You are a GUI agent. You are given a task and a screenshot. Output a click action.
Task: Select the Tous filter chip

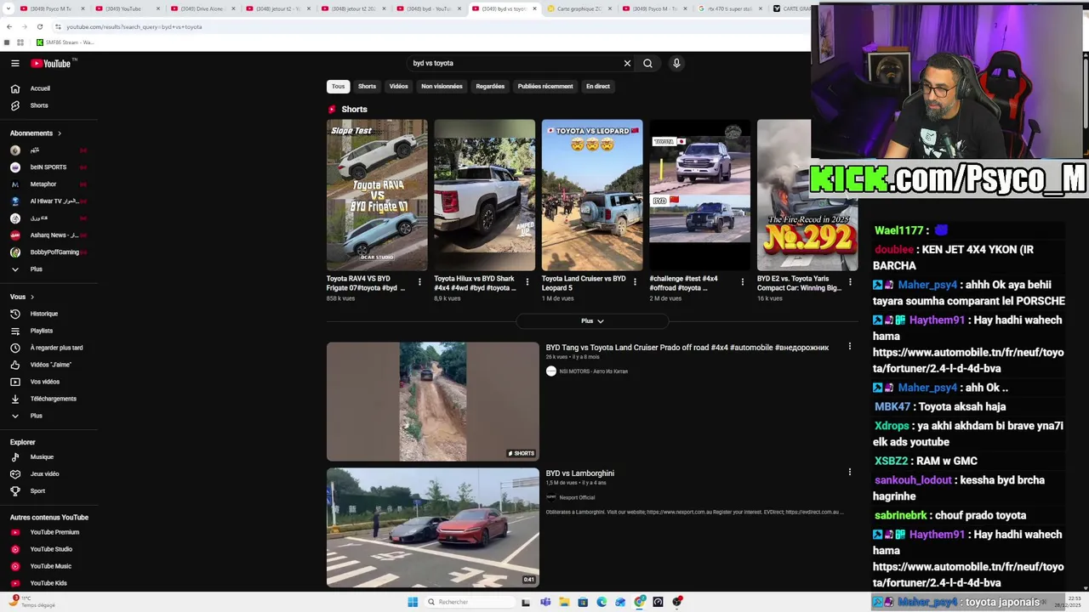[x=338, y=86]
